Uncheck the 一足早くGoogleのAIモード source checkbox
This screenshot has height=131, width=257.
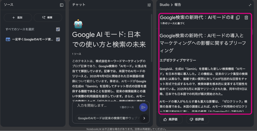pyautogui.click(x=58, y=39)
